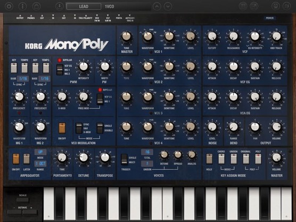Click the VCF CUTOFF knob
Screen dimensions: 296x222
pos(212,36)
